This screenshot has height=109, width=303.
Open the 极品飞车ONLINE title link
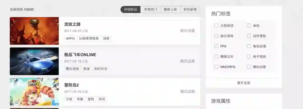[x=80, y=55]
